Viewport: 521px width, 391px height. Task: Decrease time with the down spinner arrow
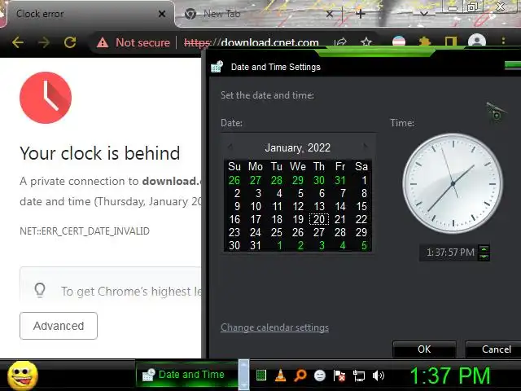click(484, 257)
